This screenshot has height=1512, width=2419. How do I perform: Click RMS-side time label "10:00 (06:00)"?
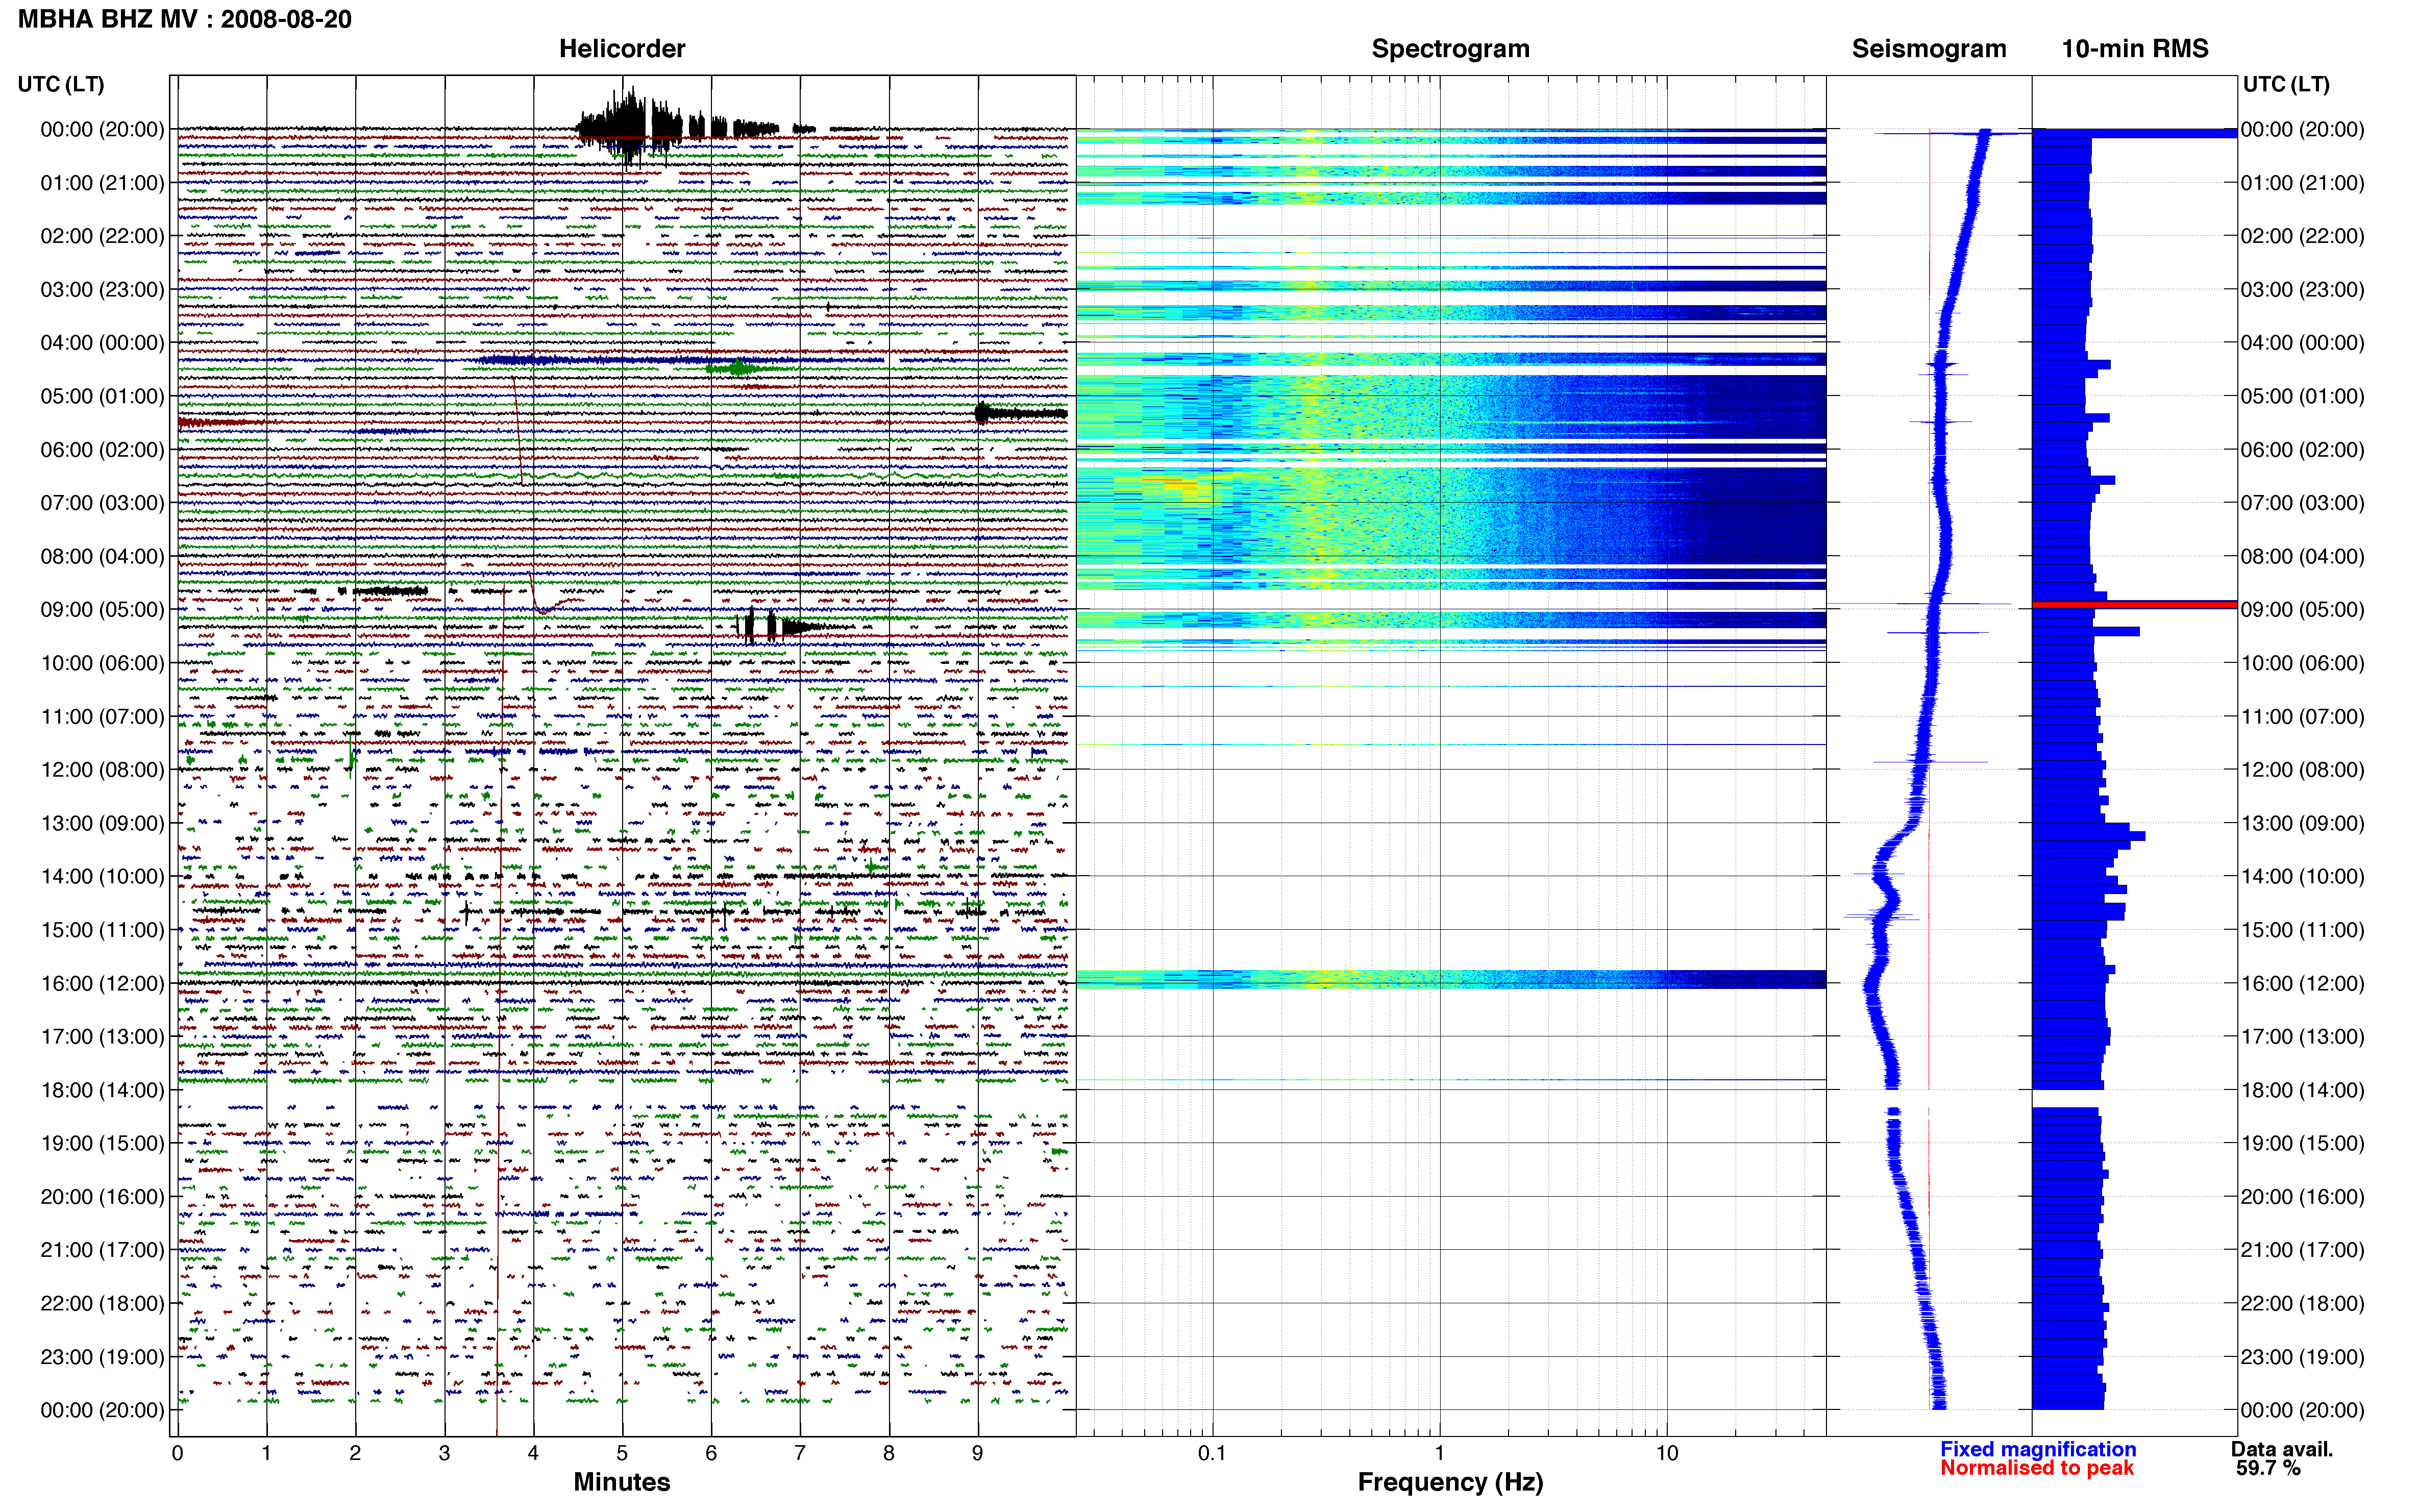(x=2302, y=663)
